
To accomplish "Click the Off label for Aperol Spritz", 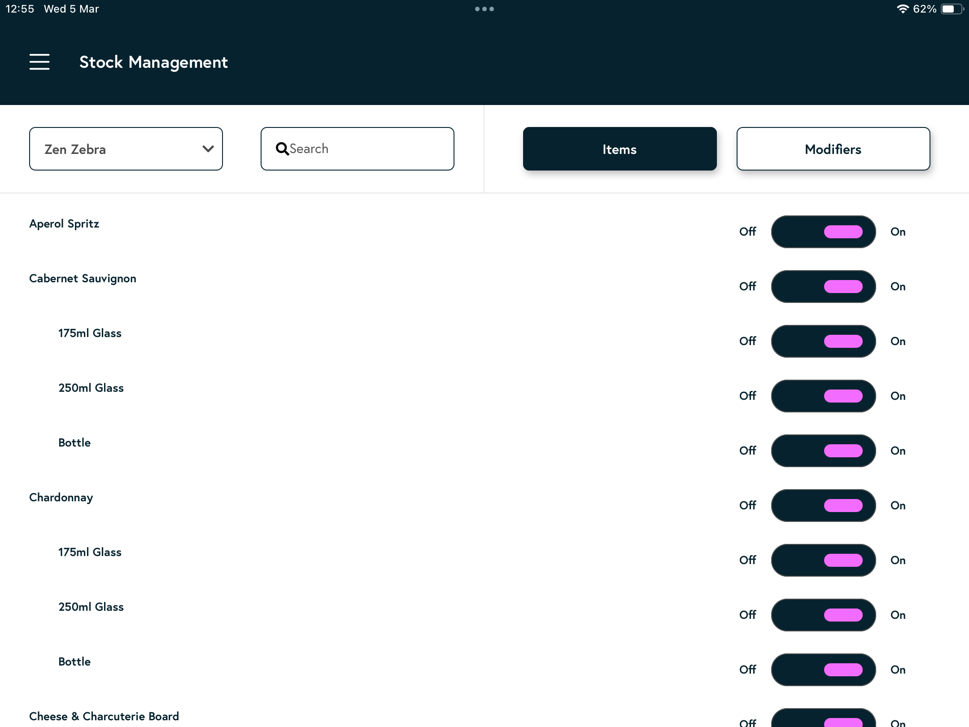I will point(747,232).
